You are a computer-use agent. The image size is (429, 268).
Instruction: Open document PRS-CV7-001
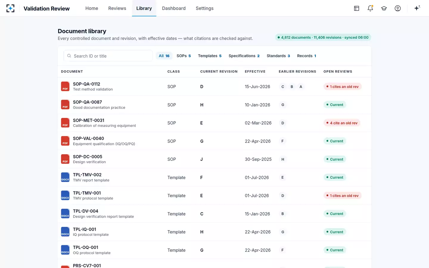(87, 265)
